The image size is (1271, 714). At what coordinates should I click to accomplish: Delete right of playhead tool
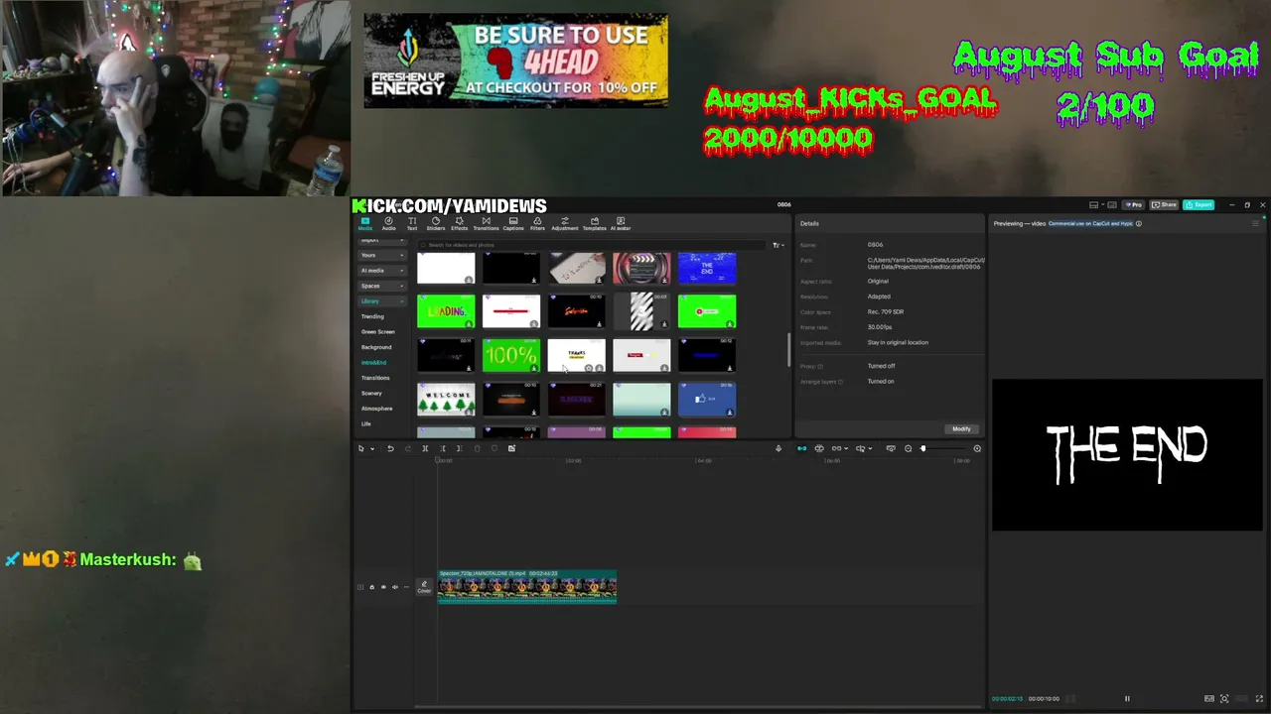click(x=459, y=449)
